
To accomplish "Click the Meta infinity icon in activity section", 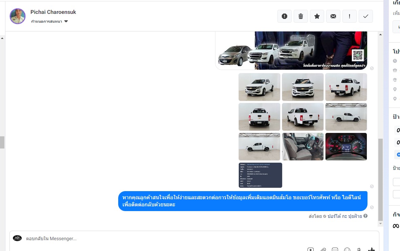I will tap(396, 226).
